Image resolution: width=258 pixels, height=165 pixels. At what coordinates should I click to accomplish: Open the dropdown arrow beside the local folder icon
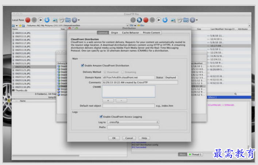(17, 26)
